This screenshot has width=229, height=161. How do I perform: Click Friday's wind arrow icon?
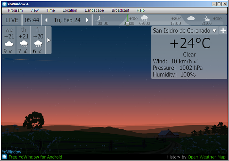coord(40,51)
